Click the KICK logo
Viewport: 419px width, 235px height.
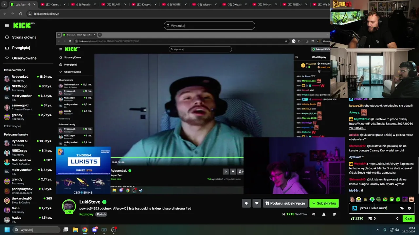coord(24,25)
